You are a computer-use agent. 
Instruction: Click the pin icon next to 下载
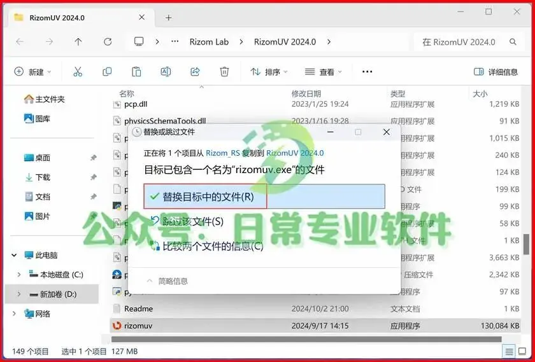[93, 177]
